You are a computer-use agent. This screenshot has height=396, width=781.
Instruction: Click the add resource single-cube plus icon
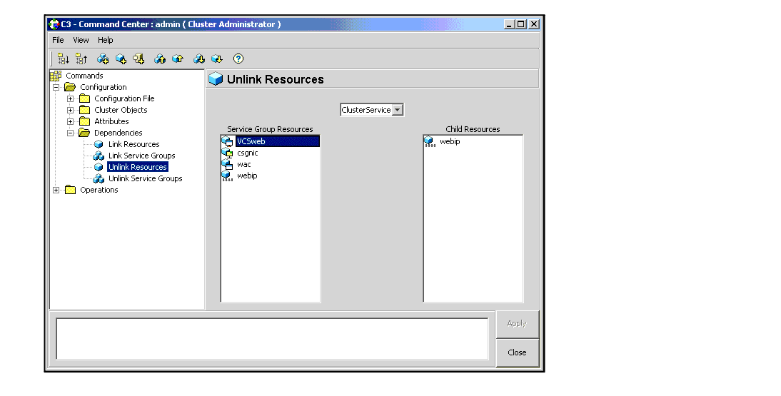pos(121,59)
